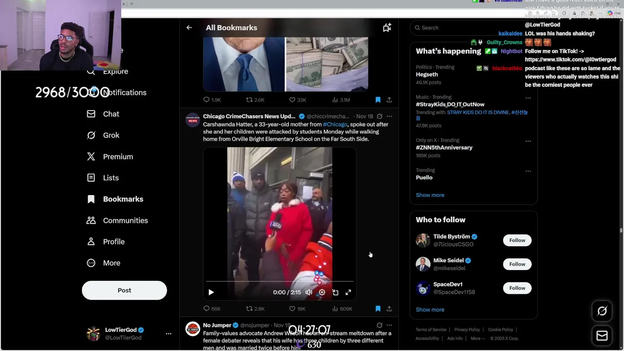Image resolution: width=624 pixels, height=351 pixels.
Task: Click Grok icon on Chicago CrimeChasers post
Action: click(x=379, y=117)
